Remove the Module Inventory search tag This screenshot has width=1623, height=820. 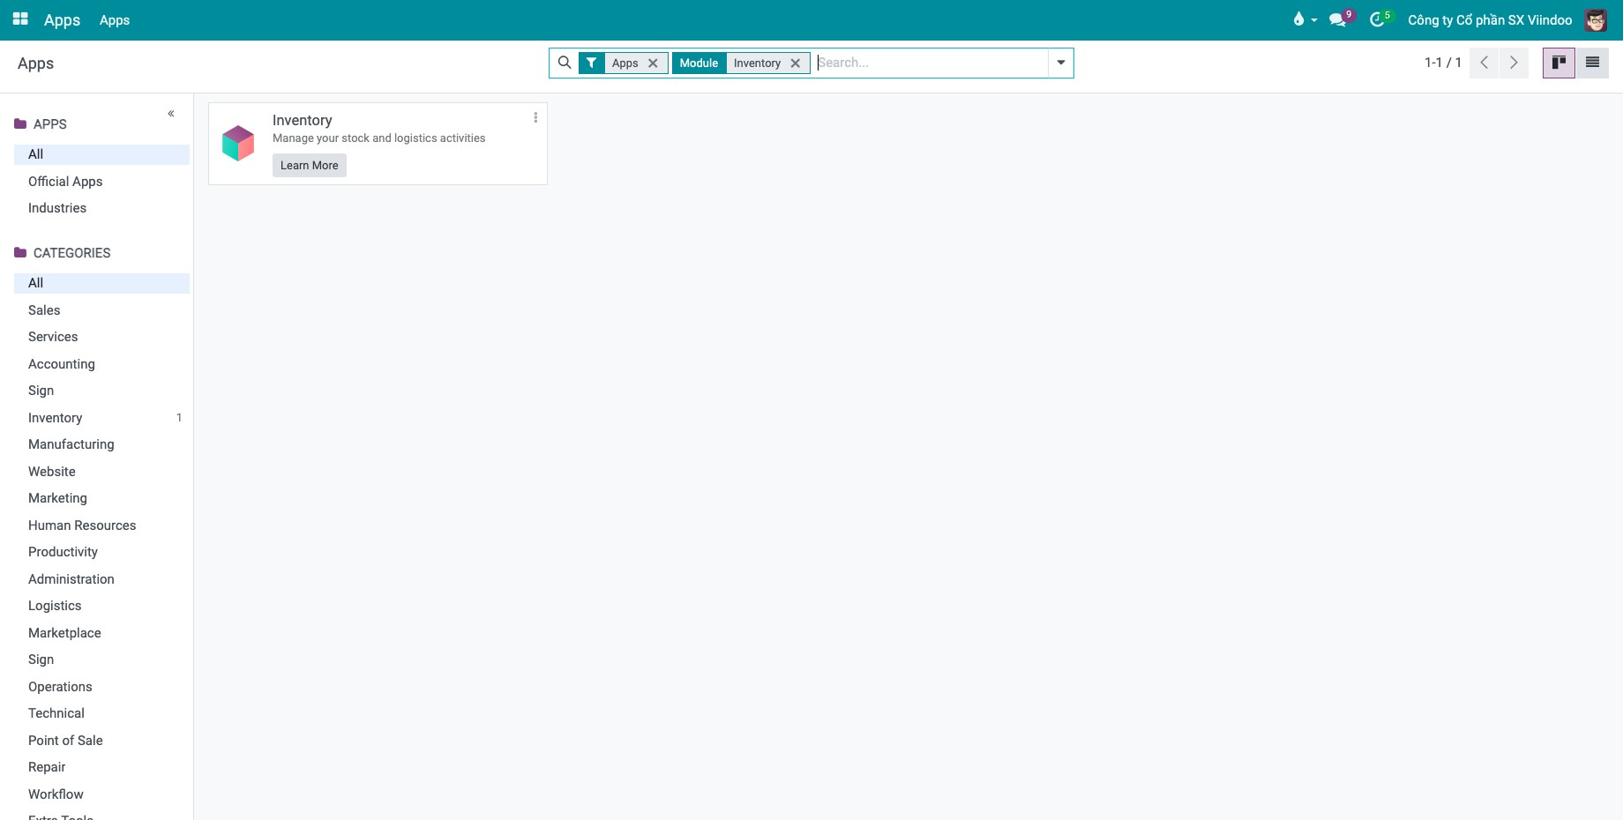[x=795, y=63]
